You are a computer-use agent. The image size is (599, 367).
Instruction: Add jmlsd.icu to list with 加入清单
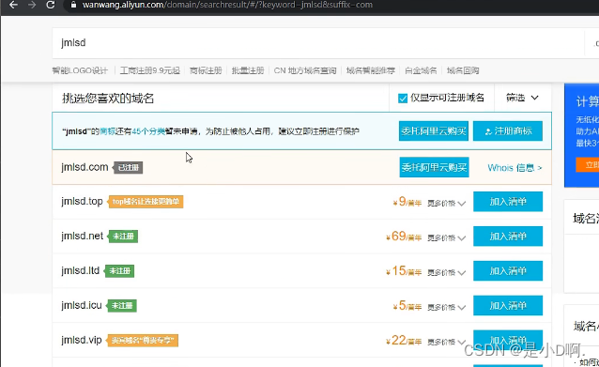[508, 305]
